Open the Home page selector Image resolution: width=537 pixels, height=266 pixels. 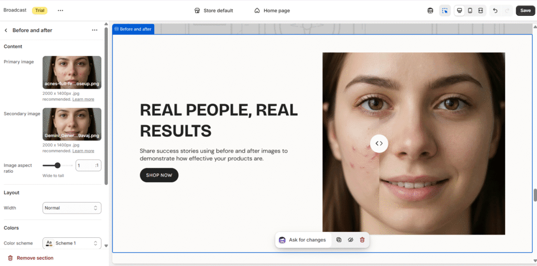(272, 10)
